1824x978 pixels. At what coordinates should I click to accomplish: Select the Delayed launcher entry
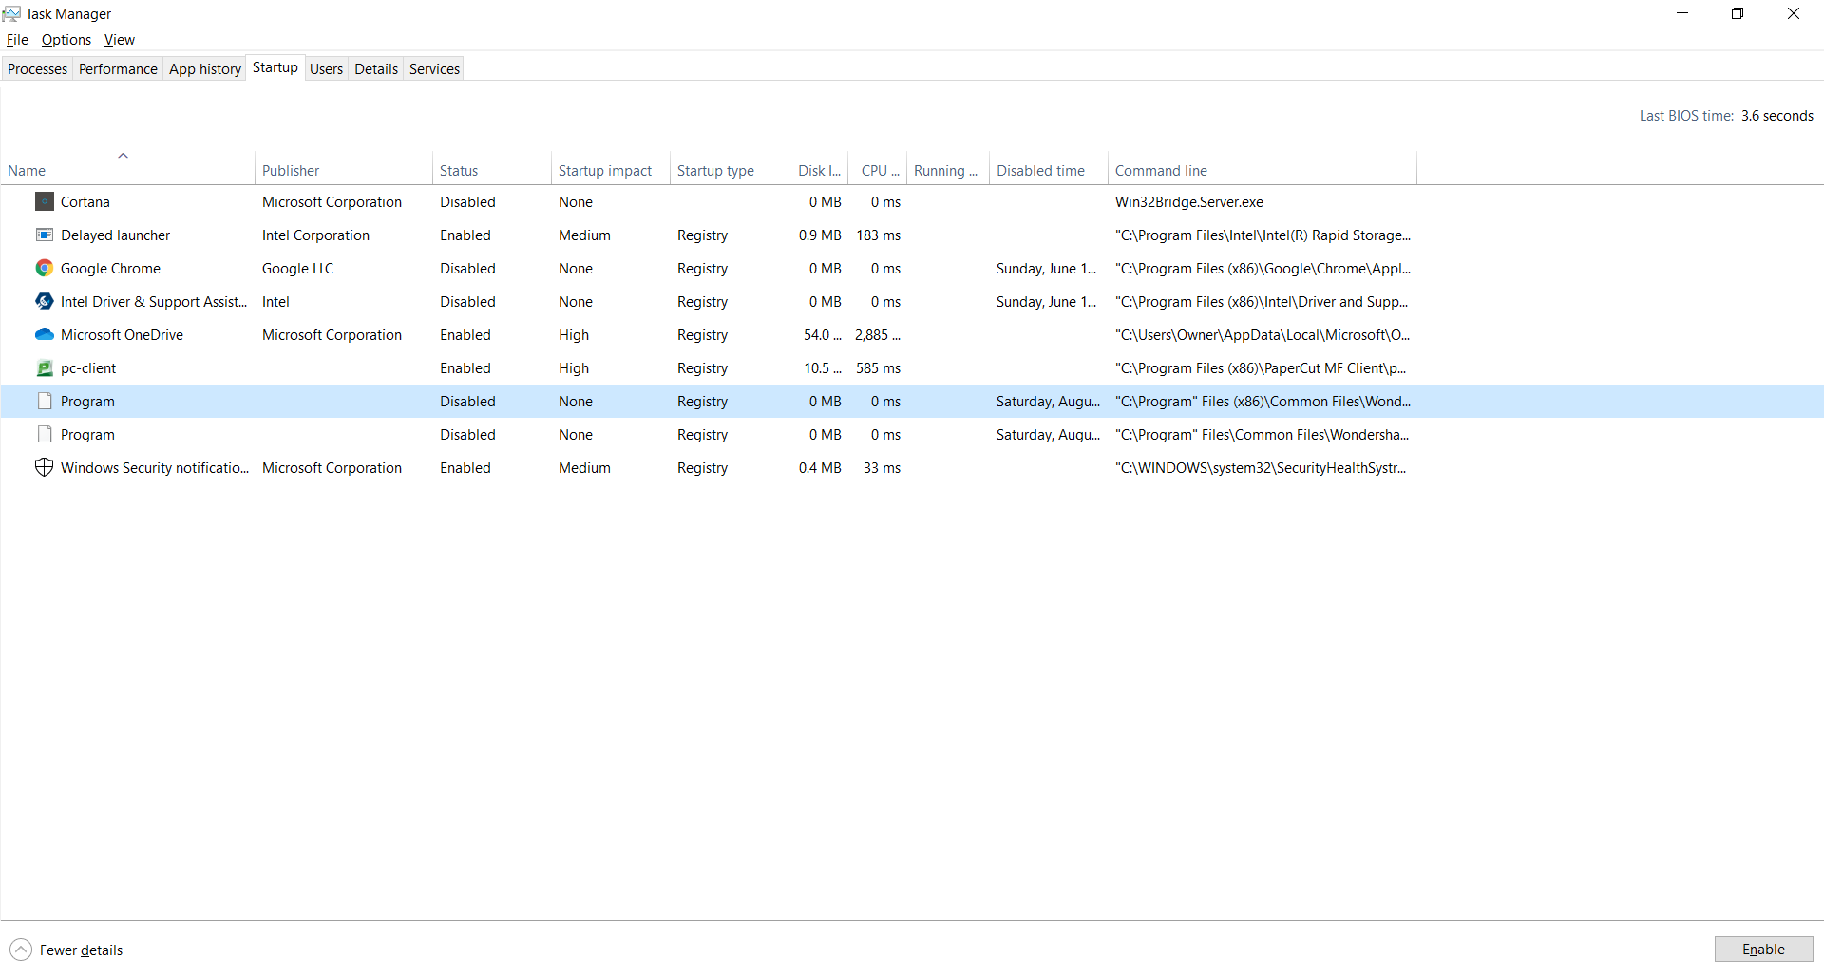coord(116,235)
